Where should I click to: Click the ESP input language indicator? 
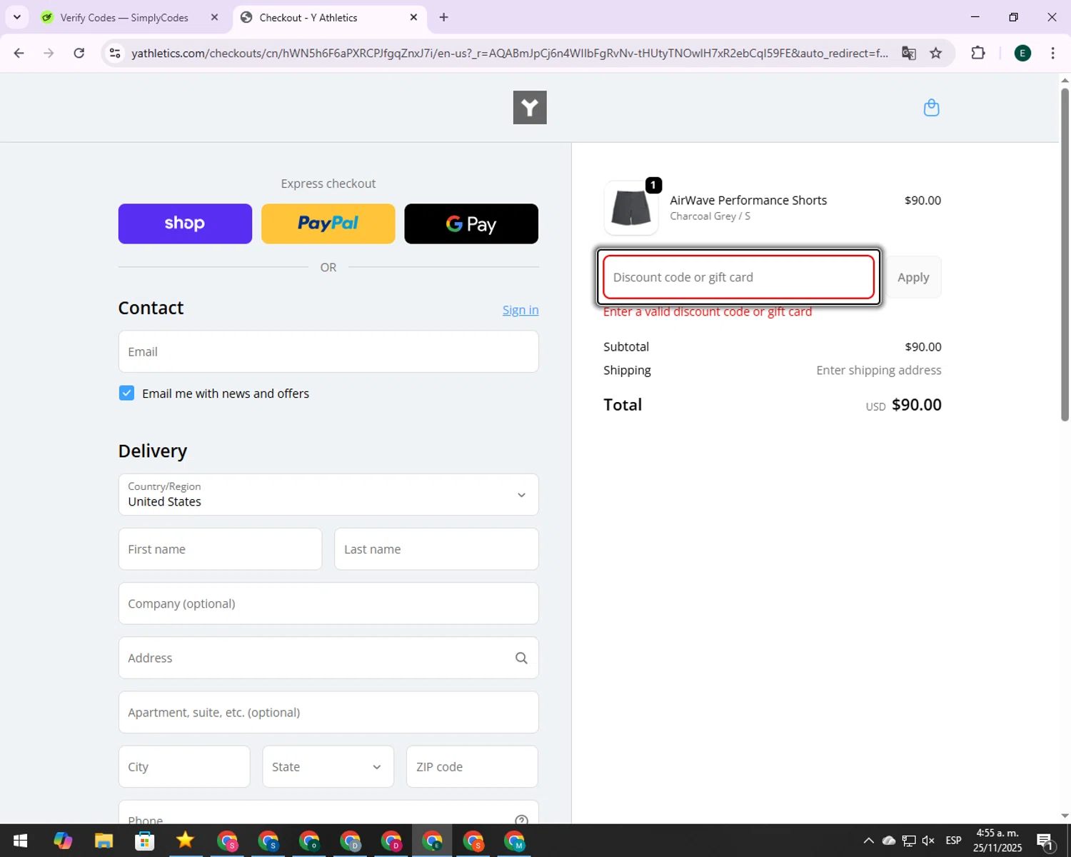coord(953,841)
